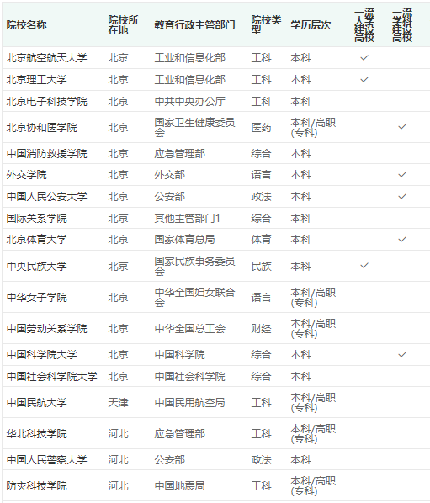Click department cell 中国民用航空局
Image resolution: width=430 pixels, height=503 pixels.
click(189, 402)
